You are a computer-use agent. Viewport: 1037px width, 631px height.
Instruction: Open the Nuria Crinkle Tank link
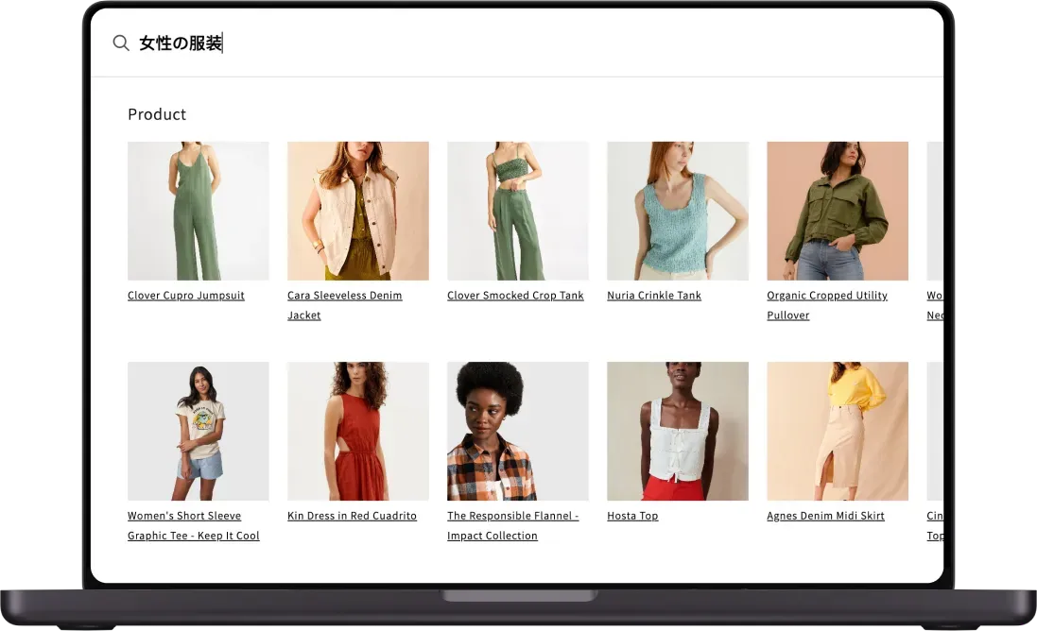click(x=654, y=296)
